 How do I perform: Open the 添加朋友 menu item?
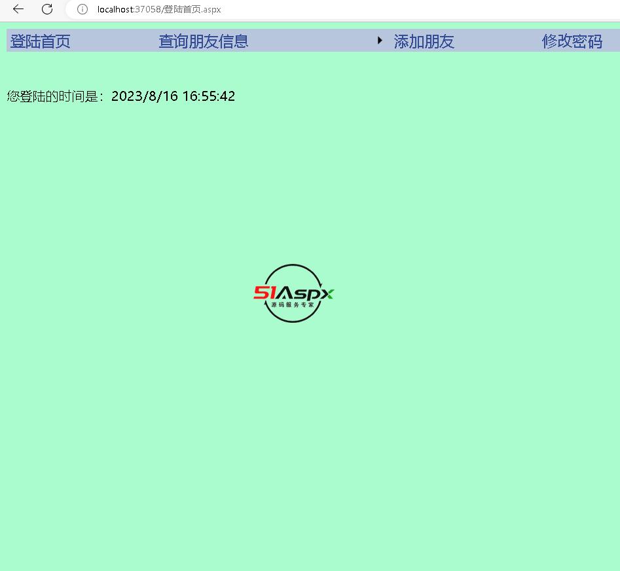click(424, 41)
